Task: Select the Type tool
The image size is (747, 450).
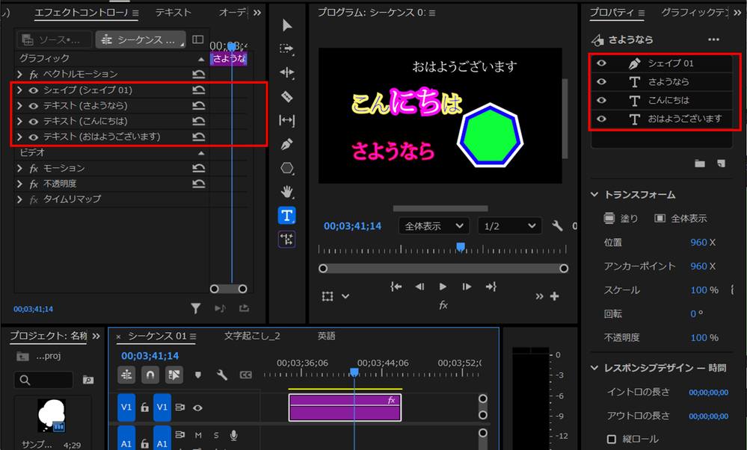Action: point(286,216)
